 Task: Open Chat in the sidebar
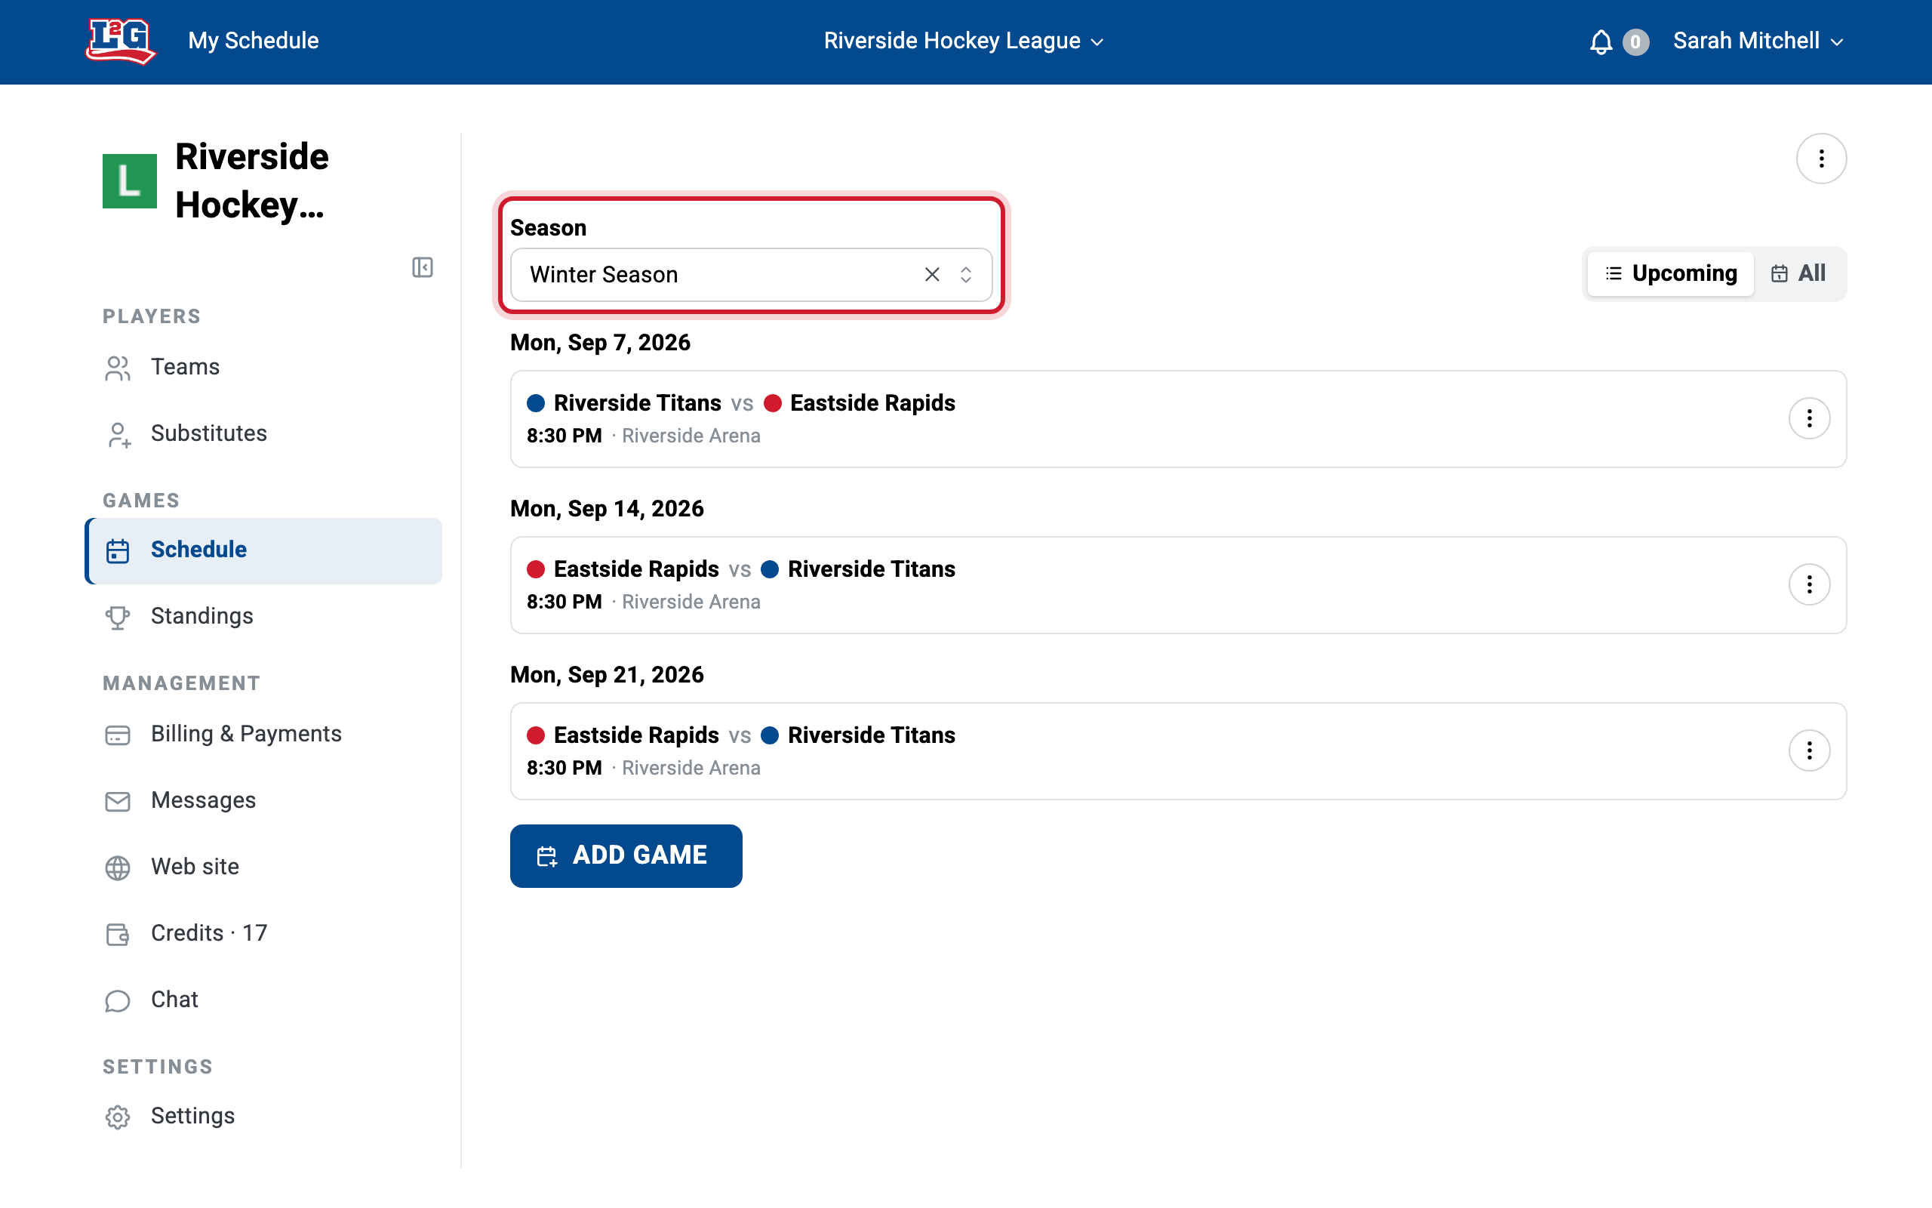(263, 1000)
